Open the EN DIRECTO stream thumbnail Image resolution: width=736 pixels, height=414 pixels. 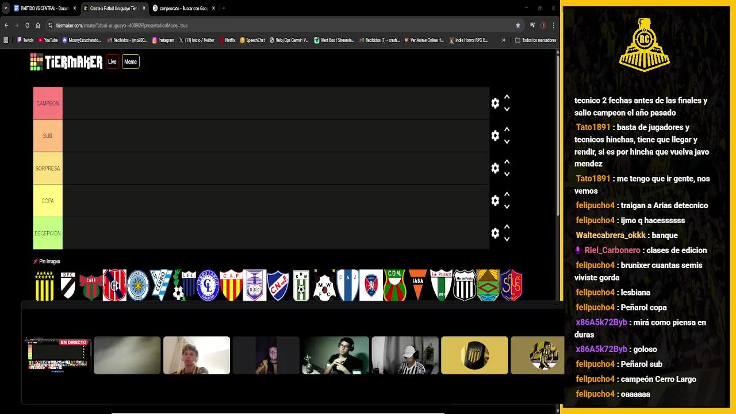(58, 355)
